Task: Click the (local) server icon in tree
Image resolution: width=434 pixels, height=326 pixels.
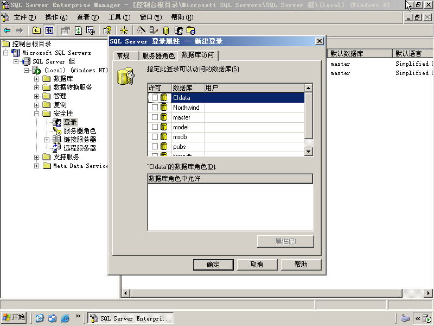Action: (36, 70)
